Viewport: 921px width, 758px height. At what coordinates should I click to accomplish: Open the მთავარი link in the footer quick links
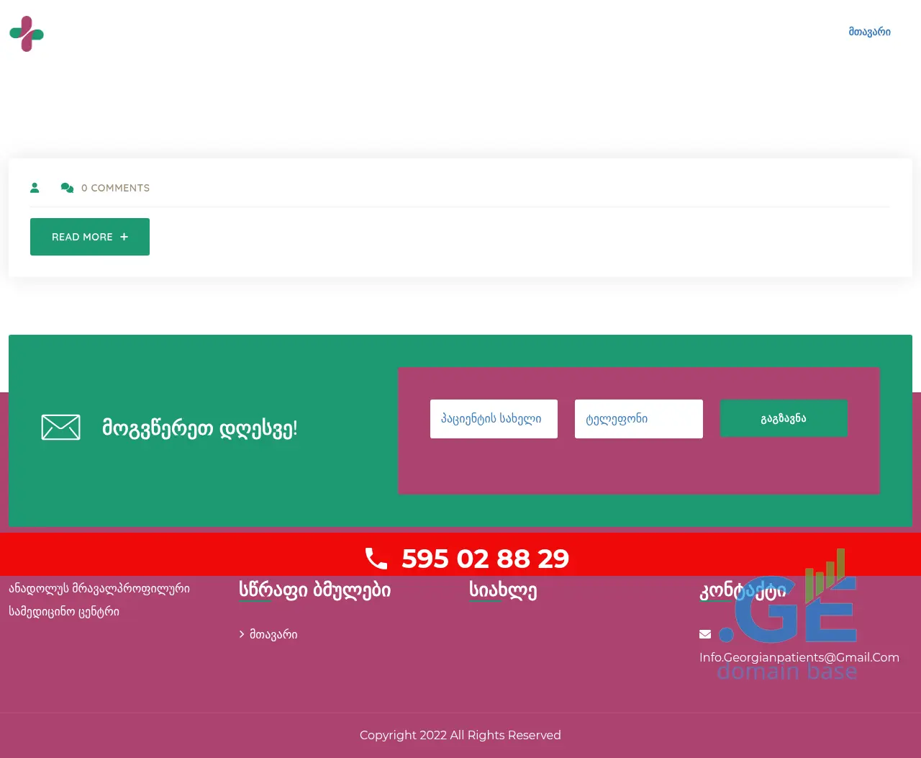coord(273,634)
